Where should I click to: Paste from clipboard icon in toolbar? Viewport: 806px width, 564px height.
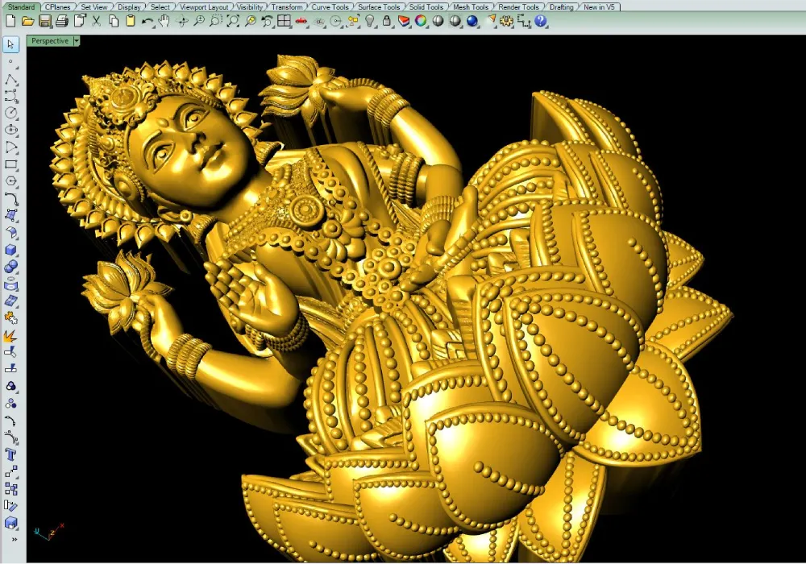[131, 21]
